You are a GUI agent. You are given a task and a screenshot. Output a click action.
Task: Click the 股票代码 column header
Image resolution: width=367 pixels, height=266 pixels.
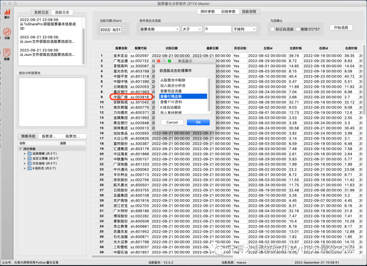[x=140, y=48]
